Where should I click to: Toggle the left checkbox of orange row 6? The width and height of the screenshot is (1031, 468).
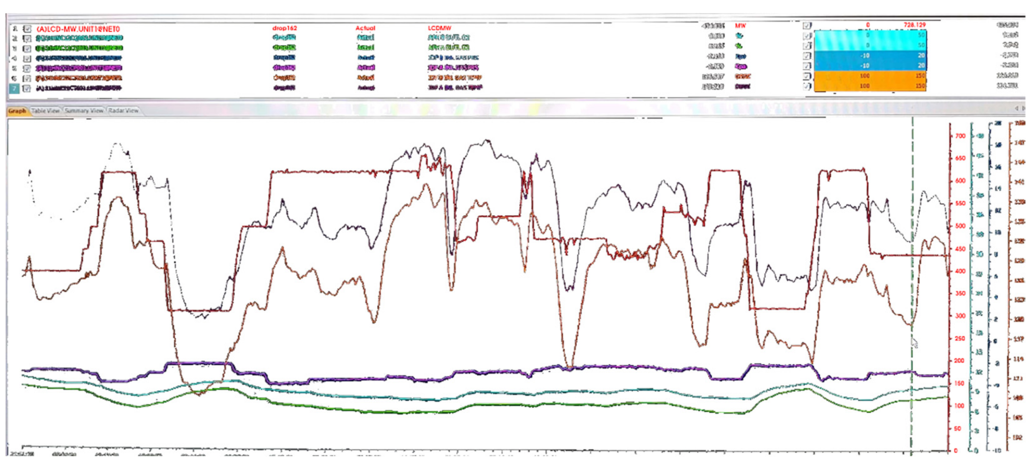point(27,78)
